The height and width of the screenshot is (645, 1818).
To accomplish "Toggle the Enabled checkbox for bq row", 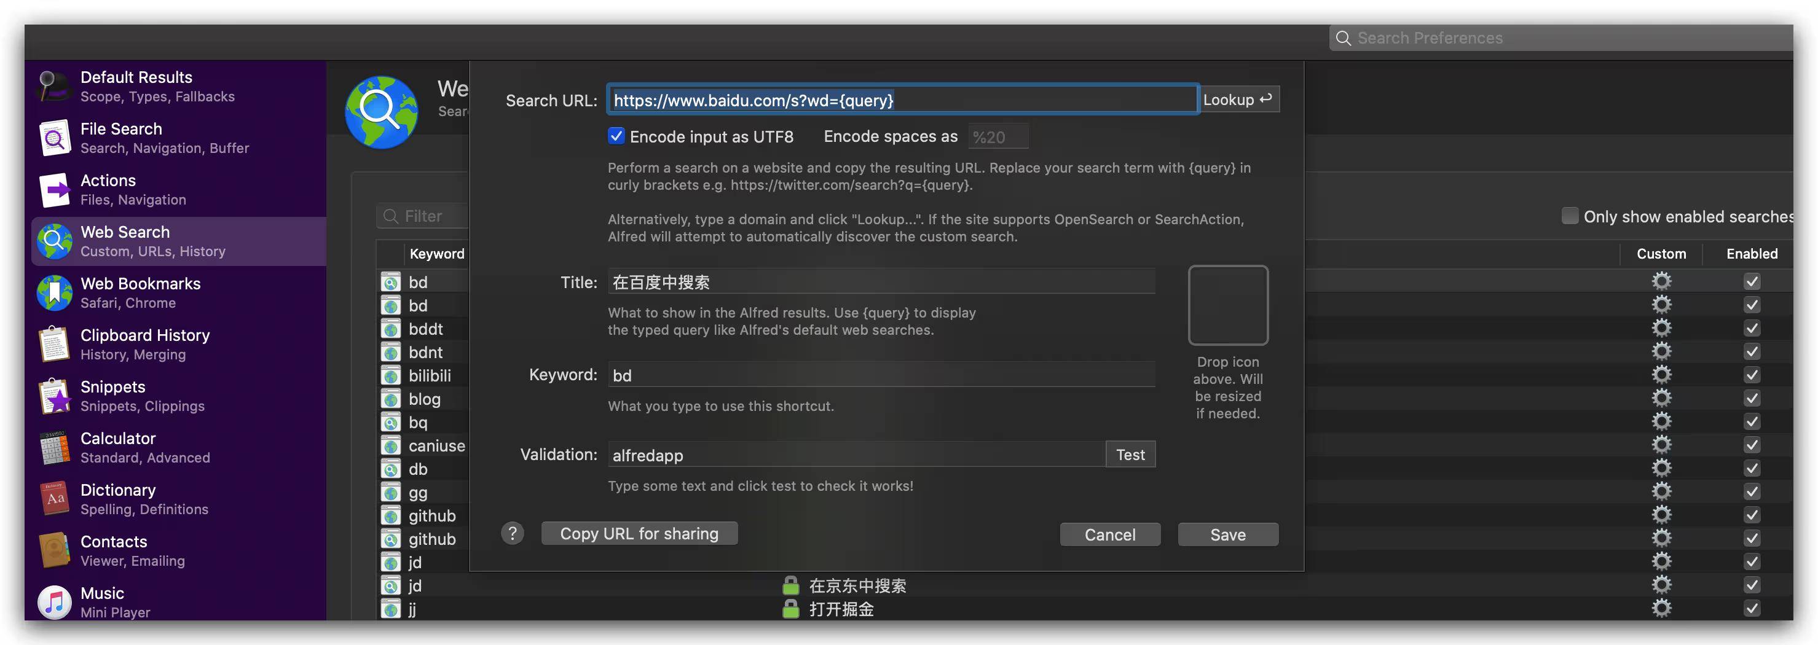I will pos(1752,421).
